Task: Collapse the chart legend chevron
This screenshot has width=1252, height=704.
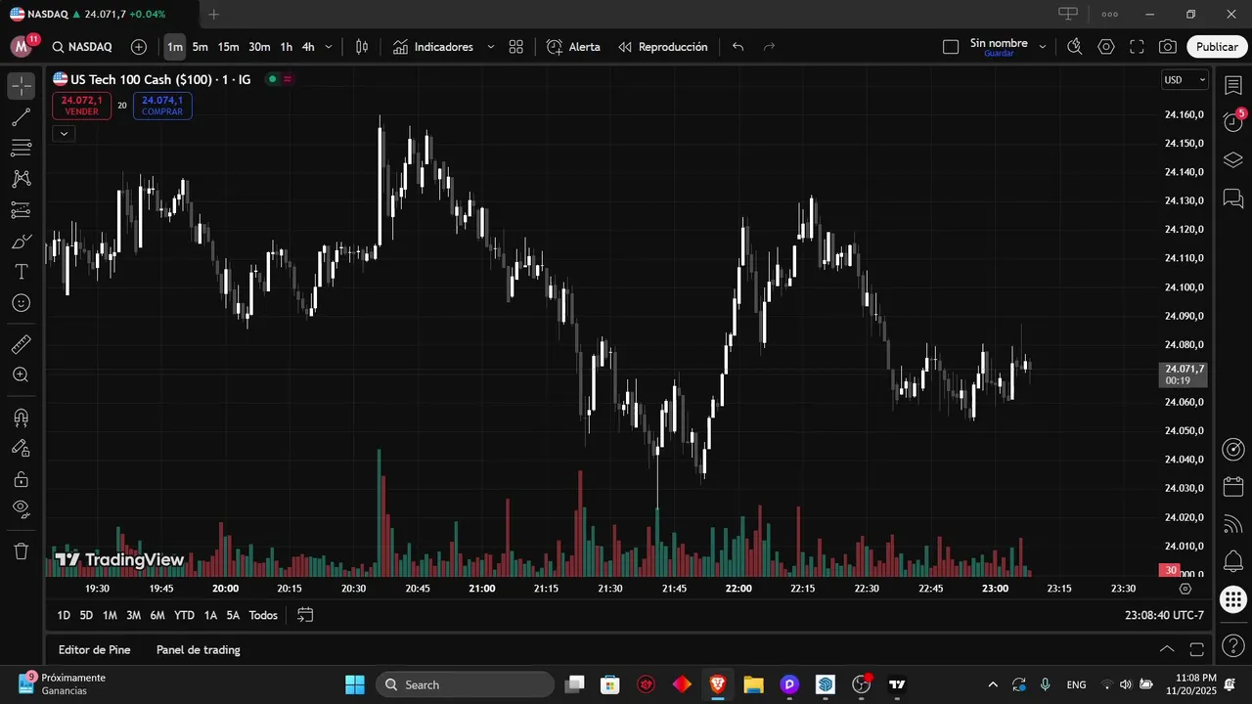Action: [64, 133]
